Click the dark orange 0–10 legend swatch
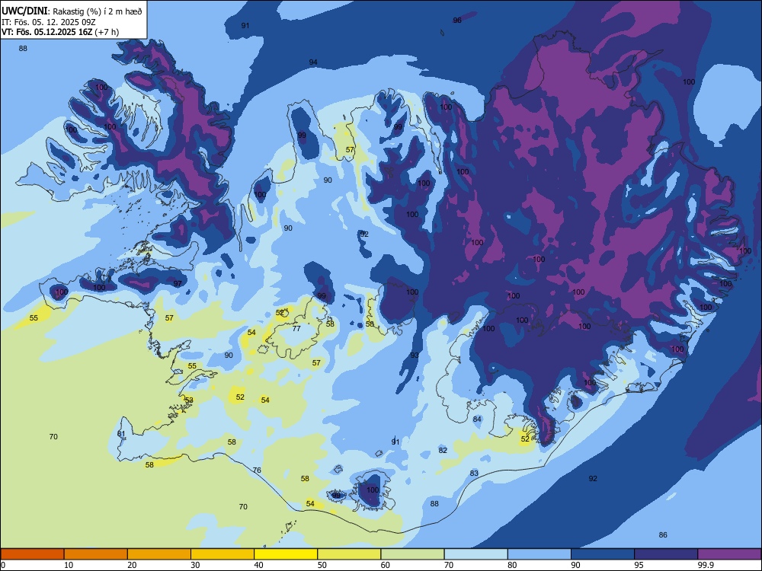The width and height of the screenshot is (762, 571). coord(32,554)
